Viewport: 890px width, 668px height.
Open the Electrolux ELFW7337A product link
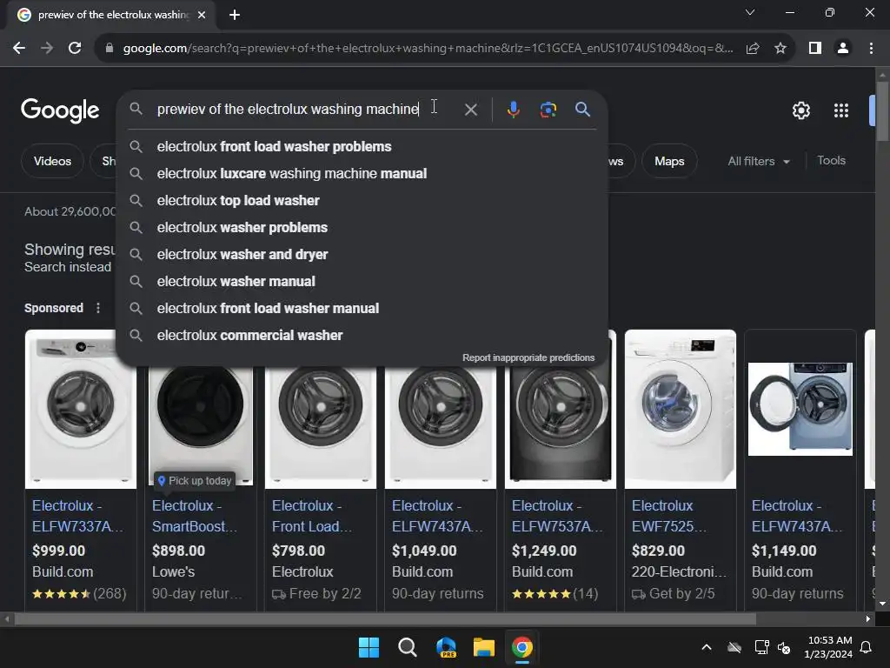77,516
